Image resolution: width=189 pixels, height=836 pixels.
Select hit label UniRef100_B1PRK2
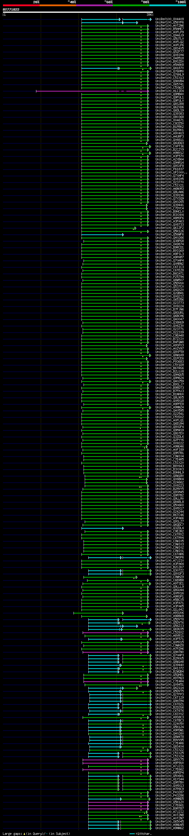pos(170,127)
